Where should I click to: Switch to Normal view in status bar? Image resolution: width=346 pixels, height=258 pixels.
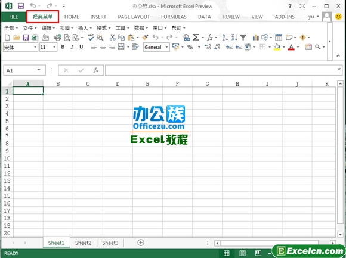click(227, 253)
